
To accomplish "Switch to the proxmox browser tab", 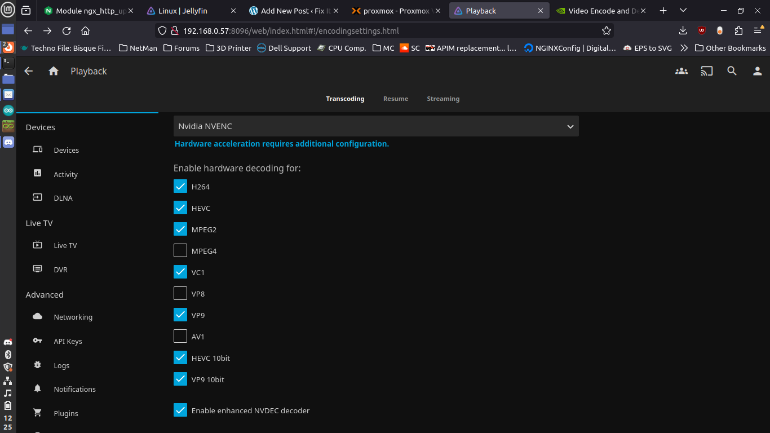I will (397, 11).
